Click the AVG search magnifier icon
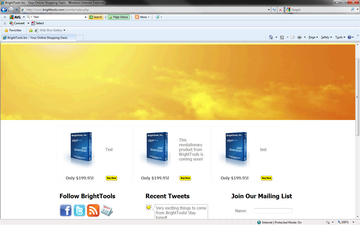 pos(28,17)
